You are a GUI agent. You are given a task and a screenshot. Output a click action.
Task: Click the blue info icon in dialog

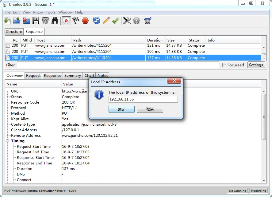pos(99,95)
